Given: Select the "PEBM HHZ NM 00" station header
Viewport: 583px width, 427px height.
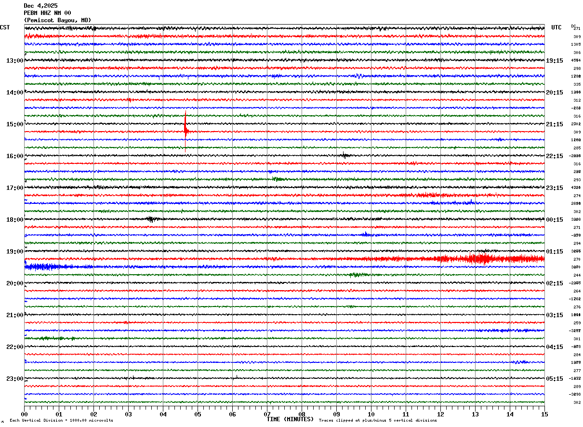Looking at the screenshot, I should pyautogui.click(x=47, y=13).
